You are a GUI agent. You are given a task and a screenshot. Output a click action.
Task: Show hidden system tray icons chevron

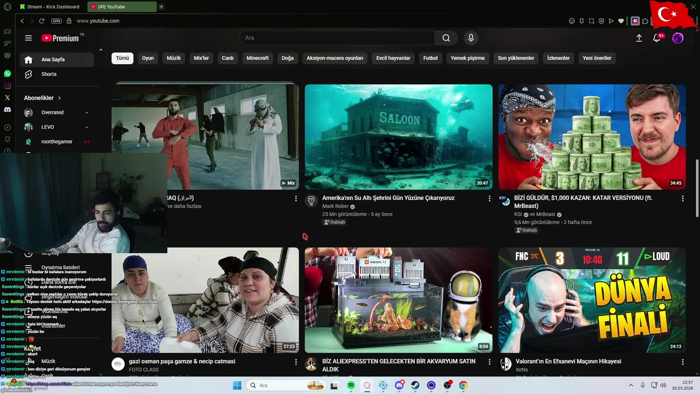(x=631, y=385)
